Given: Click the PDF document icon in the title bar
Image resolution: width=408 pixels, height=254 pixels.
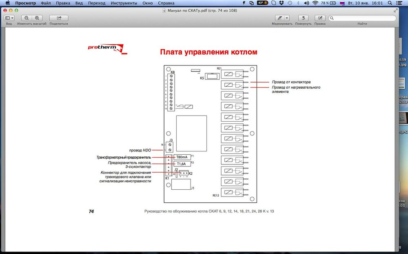Looking at the screenshot, I should 164,11.
